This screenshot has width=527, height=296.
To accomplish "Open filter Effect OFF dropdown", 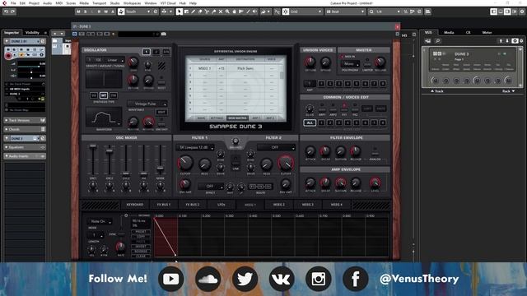I will [x=211, y=187].
